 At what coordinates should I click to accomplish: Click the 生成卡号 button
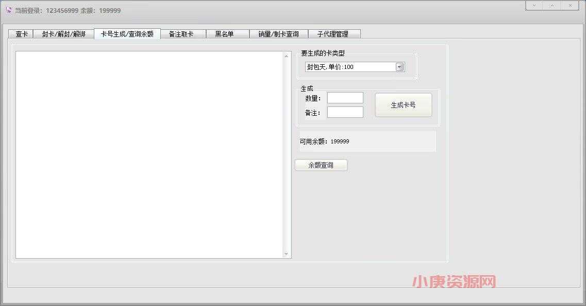404,104
